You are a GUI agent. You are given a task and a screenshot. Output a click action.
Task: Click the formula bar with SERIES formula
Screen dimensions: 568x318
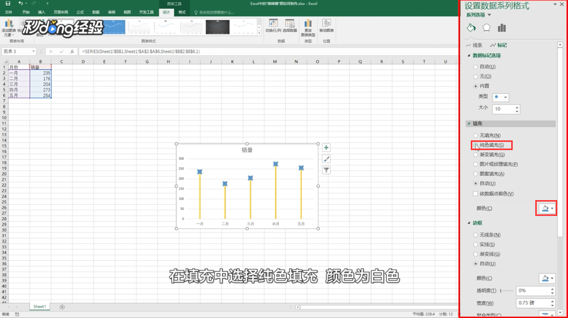point(268,52)
